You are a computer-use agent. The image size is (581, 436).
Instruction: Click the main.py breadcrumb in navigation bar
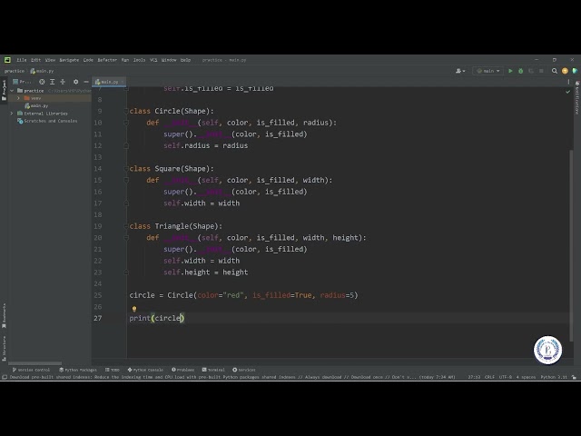[42, 71]
